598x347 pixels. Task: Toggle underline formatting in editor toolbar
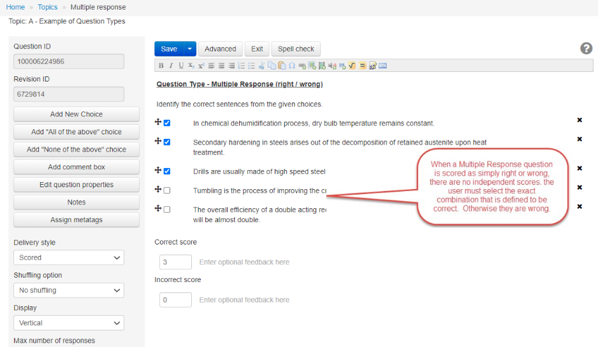(x=181, y=66)
